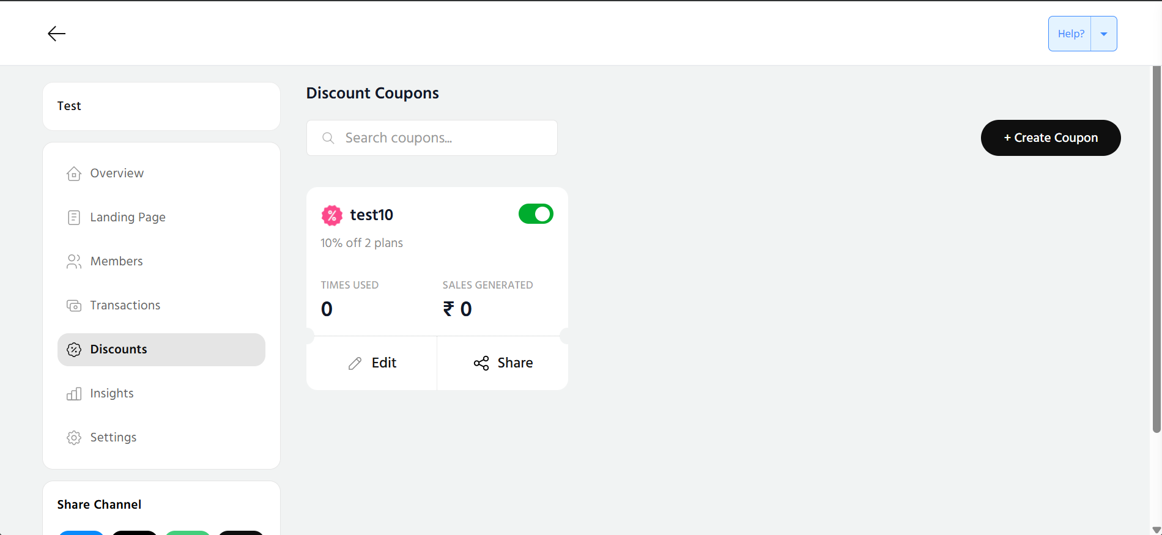Click the Transactions icon in sidebar
Image resolution: width=1162 pixels, height=535 pixels.
pyautogui.click(x=74, y=306)
